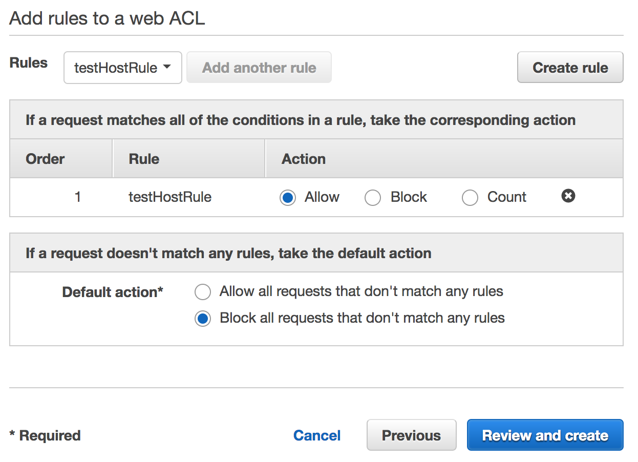Click the Action column header
Screen dimensions: 638x462
[x=304, y=159]
